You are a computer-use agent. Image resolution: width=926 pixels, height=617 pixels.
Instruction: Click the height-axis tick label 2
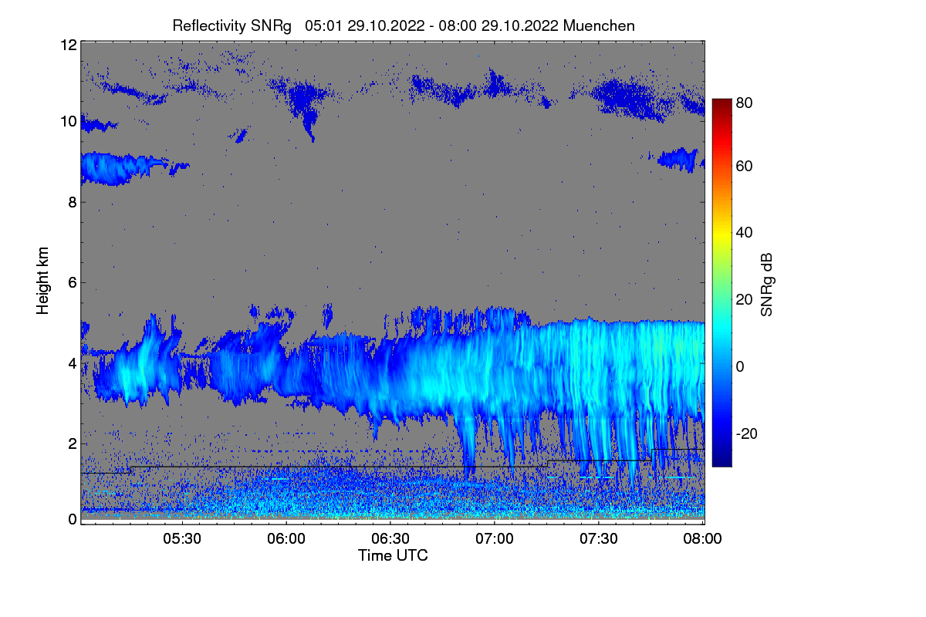(x=72, y=443)
